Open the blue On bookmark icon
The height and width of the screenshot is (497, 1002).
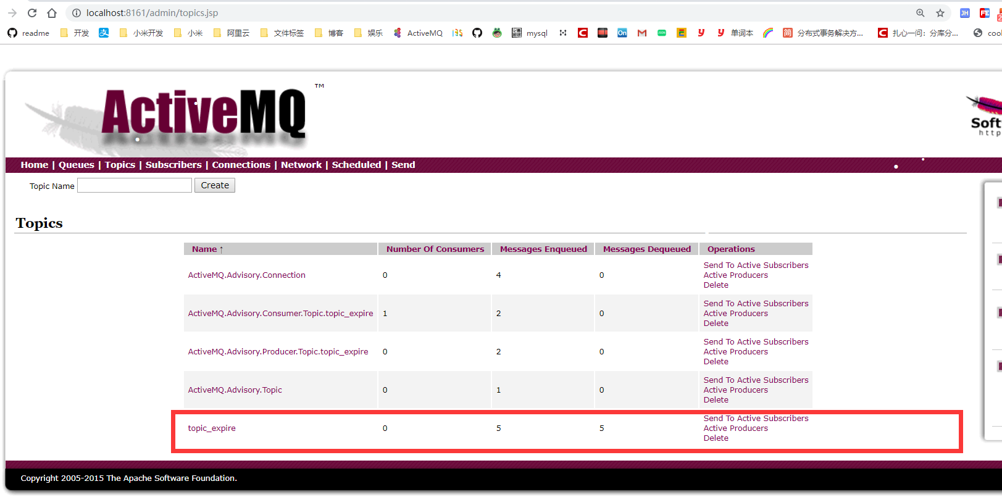click(622, 33)
